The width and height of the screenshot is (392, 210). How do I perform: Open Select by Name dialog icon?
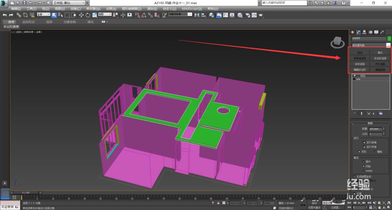point(60,15)
